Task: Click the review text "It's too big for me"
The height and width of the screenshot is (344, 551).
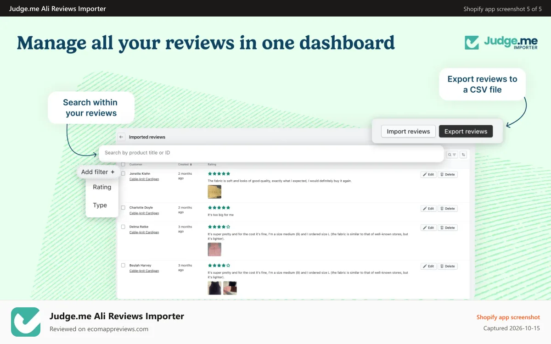Action: (x=221, y=215)
